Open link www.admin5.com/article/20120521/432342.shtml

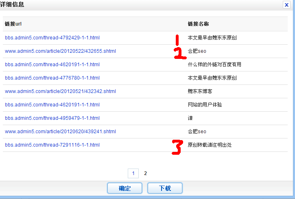(60, 91)
